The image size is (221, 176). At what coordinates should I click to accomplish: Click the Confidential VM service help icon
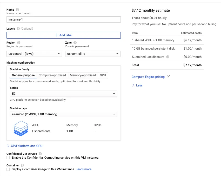[x=40, y=154]
